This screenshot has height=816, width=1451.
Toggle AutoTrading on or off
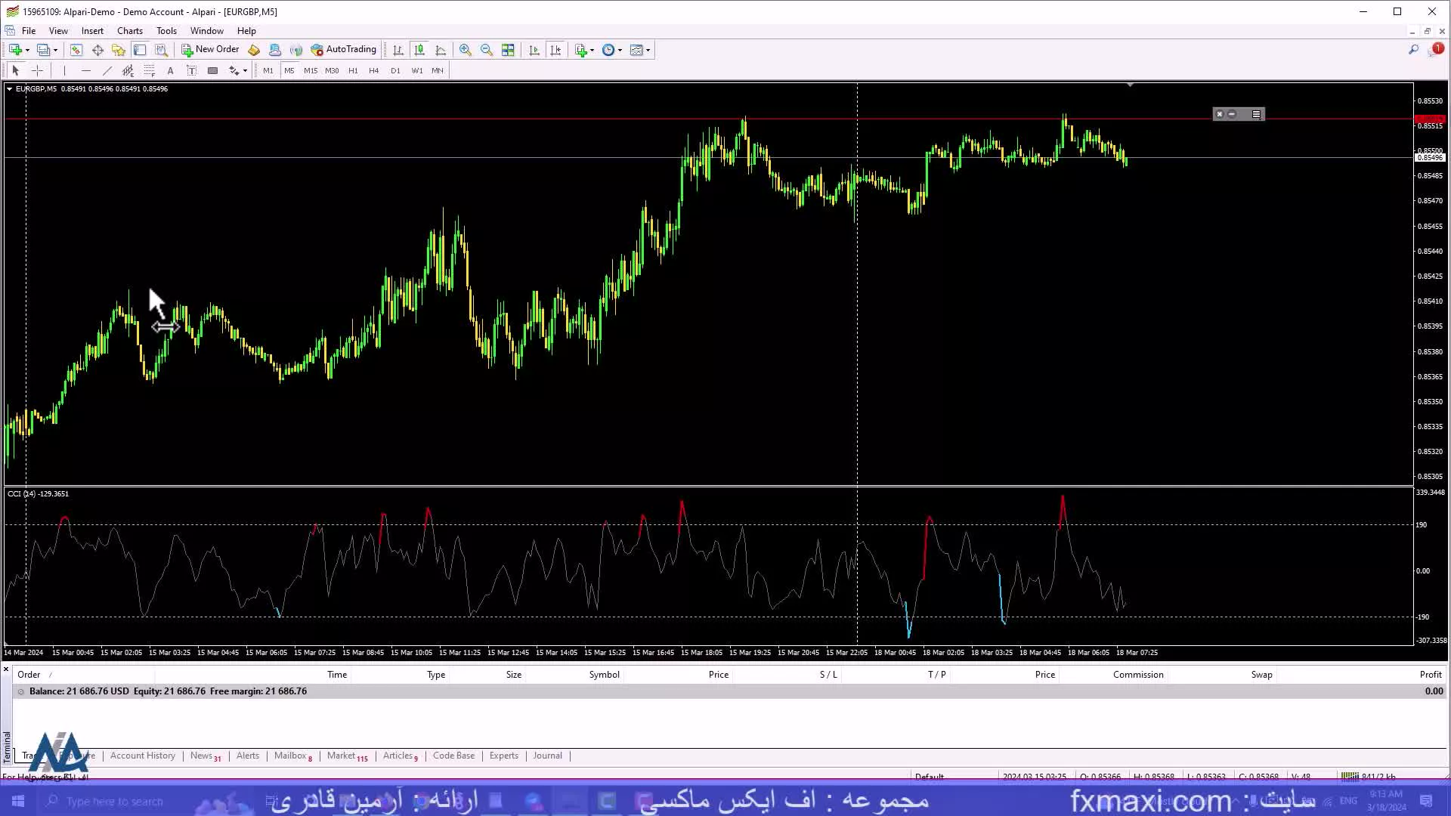pos(343,50)
